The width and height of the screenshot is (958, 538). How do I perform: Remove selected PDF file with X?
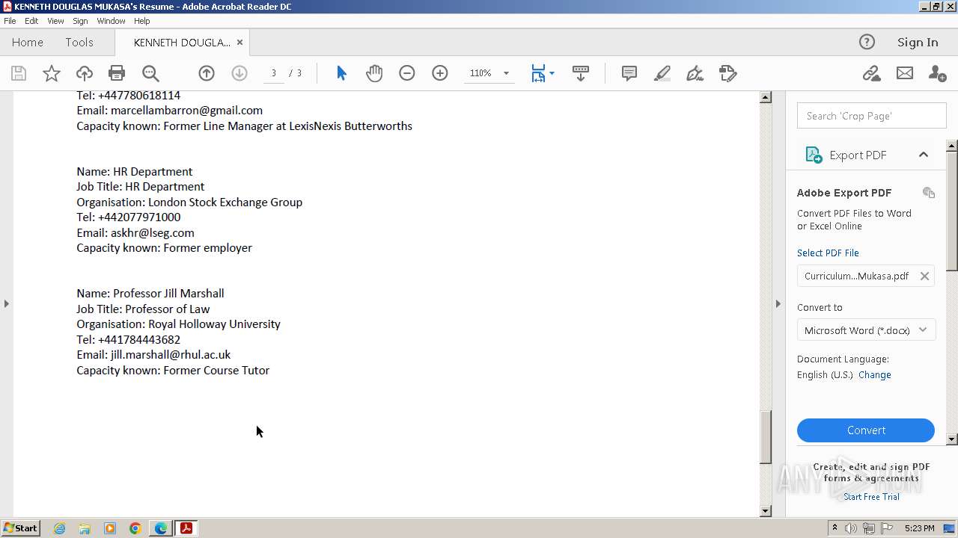pyautogui.click(x=924, y=276)
